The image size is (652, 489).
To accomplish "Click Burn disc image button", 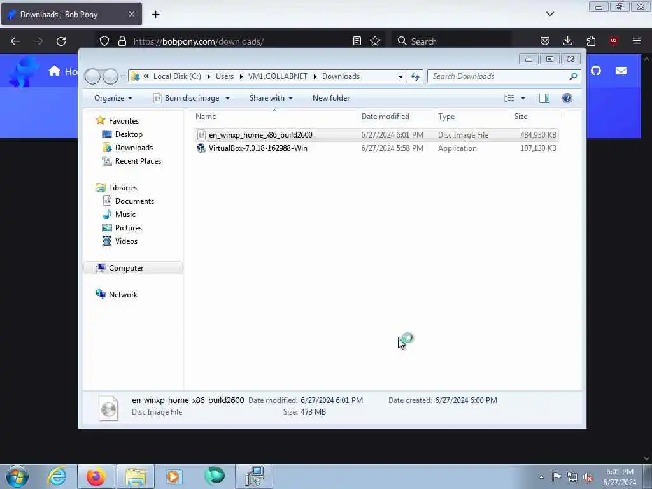I will pyautogui.click(x=187, y=98).
